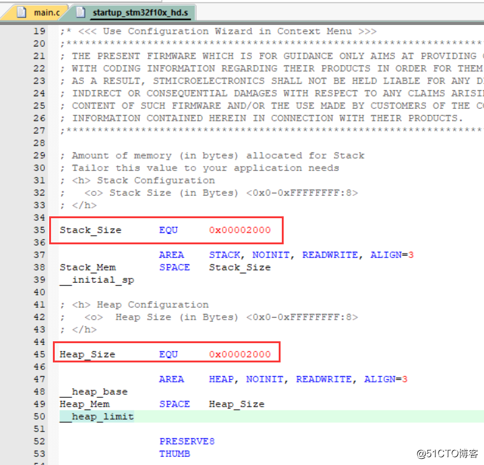
Task: Click Stack_Size operand on line 38
Action: (240, 267)
